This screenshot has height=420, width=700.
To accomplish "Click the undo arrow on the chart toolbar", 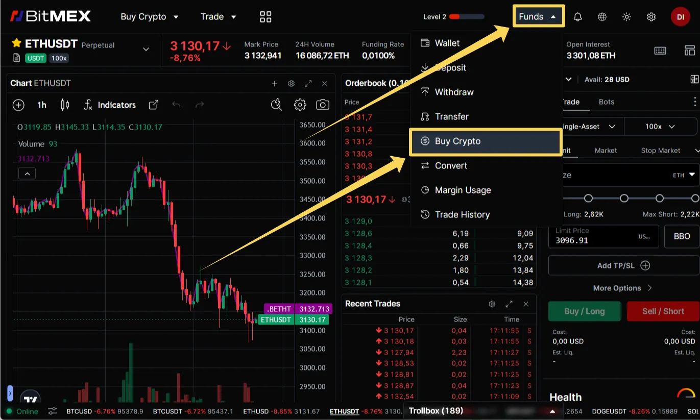I will [177, 105].
